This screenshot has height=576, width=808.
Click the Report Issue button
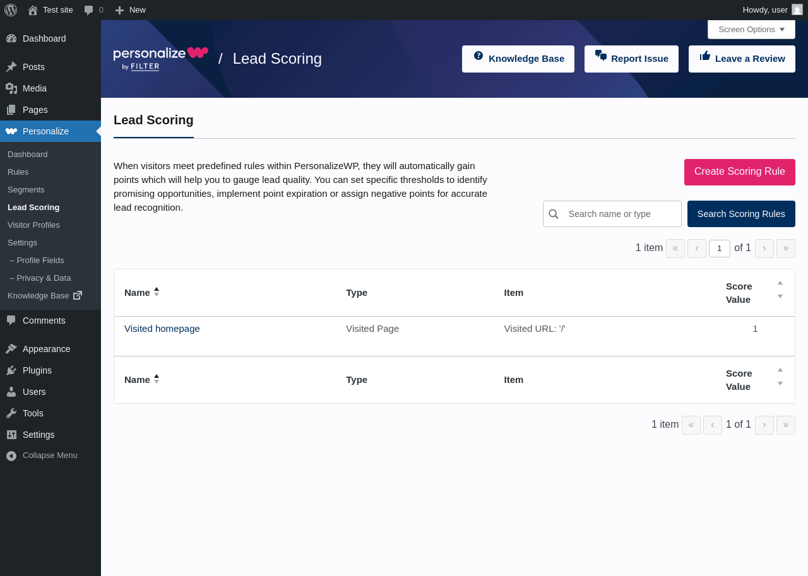click(x=631, y=59)
